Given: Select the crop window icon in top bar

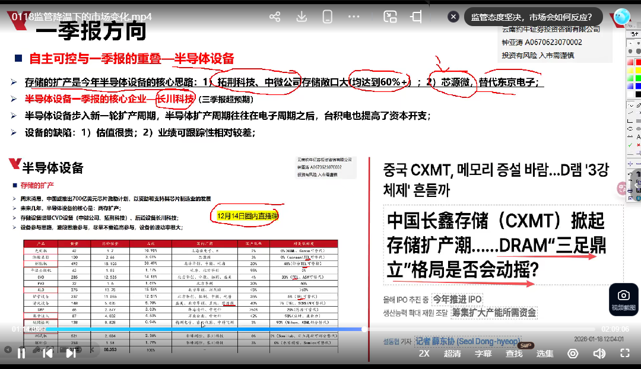Looking at the screenshot, I should (416, 17).
